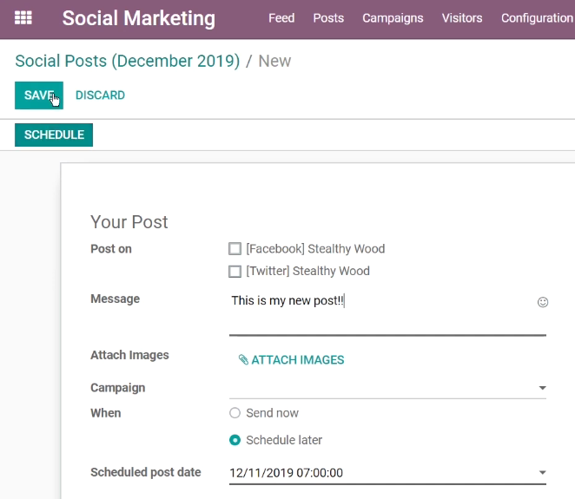Open the emoji picker in Message field
The height and width of the screenshot is (499, 575).
[x=543, y=302]
